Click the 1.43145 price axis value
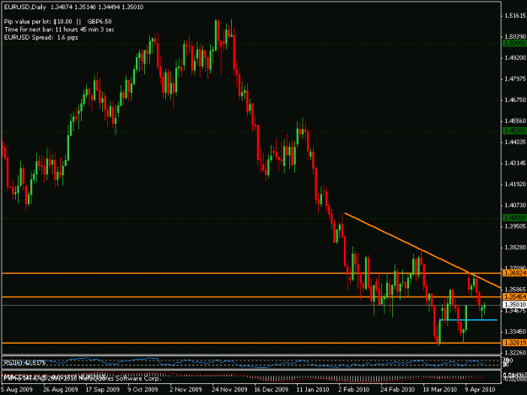 (x=515, y=163)
